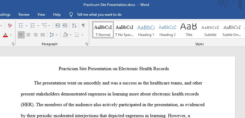Viewport: 245px width, 118px height.
Task: Click line and paragraph spacing icon
Action: pos(52,35)
